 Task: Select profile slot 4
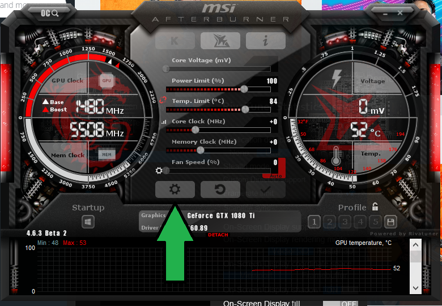pyautogui.click(x=360, y=222)
